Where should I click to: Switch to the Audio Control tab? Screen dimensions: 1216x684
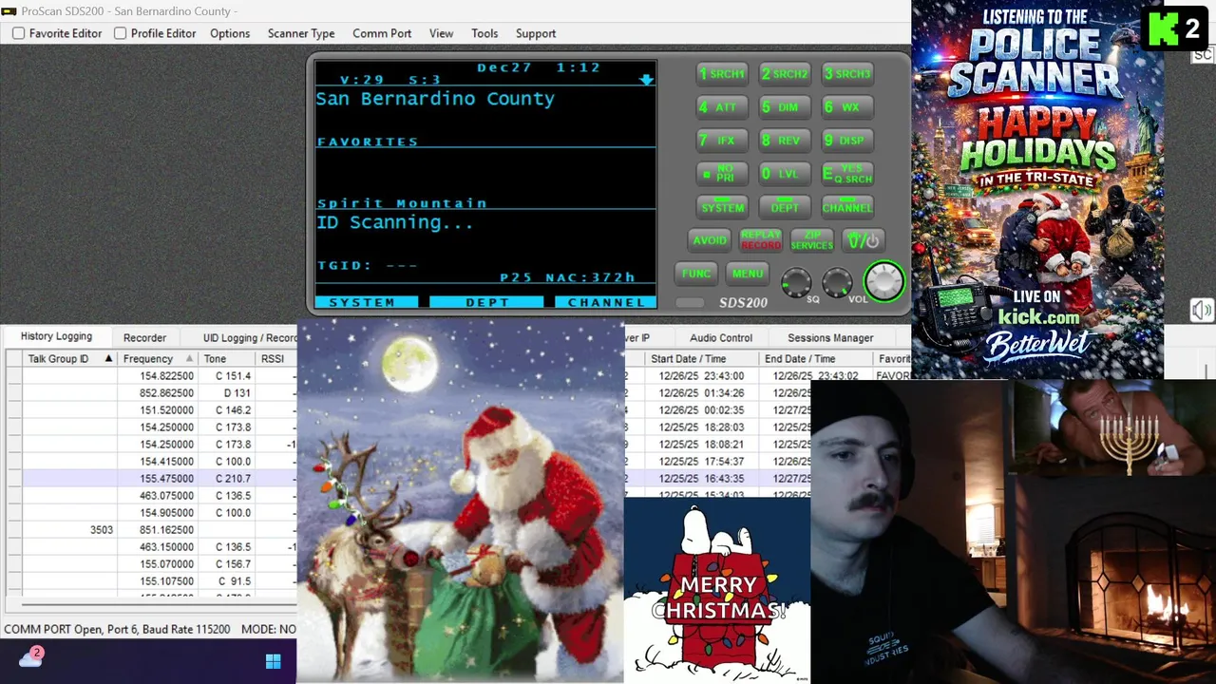click(721, 337)
